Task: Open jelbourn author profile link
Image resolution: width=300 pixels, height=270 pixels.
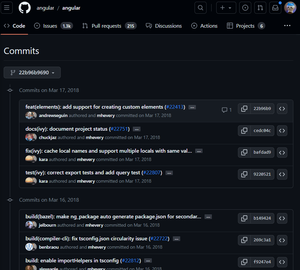Action: tap(47, 225)
